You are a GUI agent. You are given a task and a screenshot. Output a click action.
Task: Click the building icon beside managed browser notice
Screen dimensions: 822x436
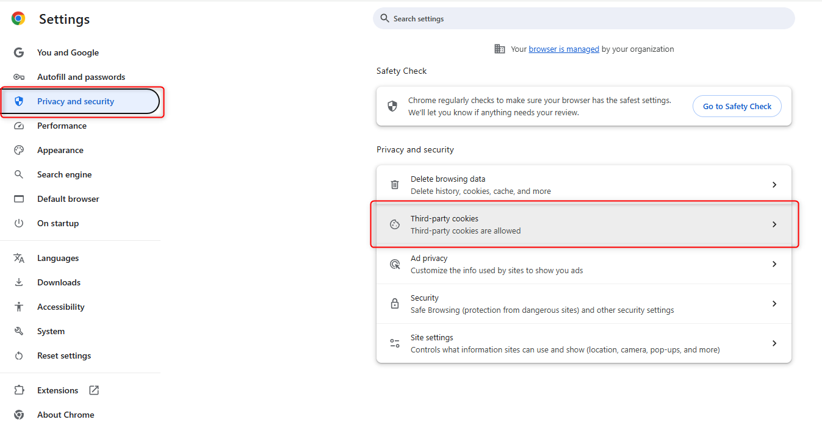point(500,49)
